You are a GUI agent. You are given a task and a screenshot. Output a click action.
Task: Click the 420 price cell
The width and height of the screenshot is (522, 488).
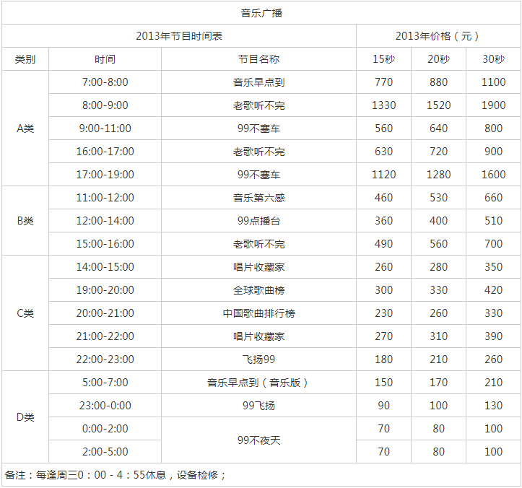(493, 290)
